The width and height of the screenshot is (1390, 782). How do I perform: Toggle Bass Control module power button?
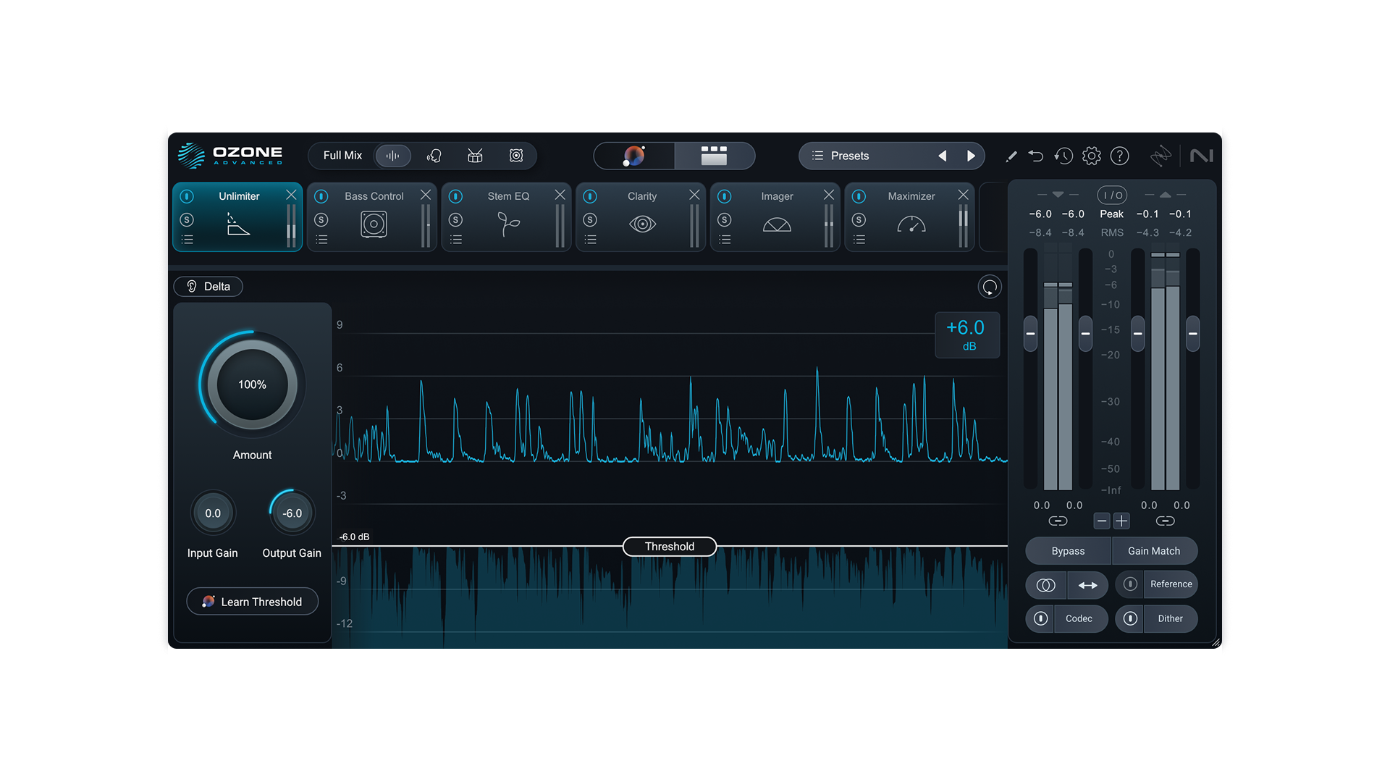321,196
